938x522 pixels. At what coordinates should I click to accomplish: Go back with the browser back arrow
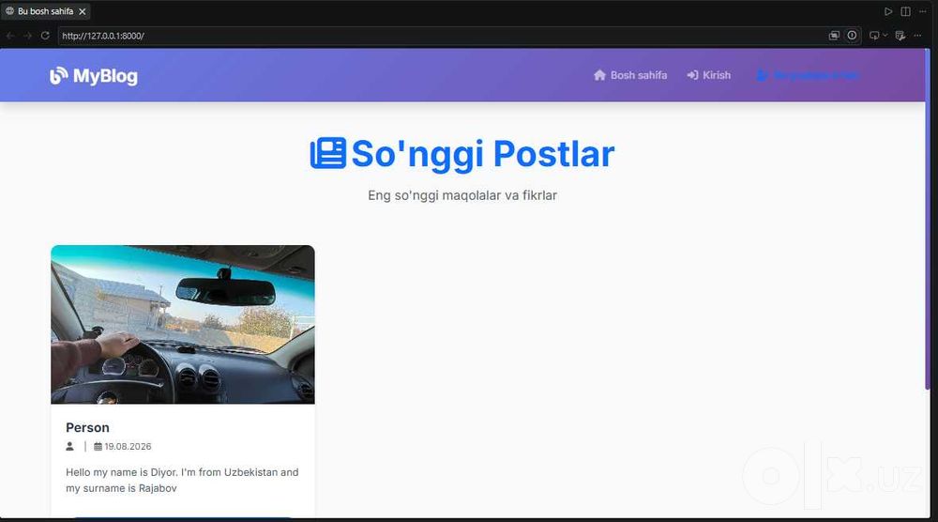click(10, 36)
